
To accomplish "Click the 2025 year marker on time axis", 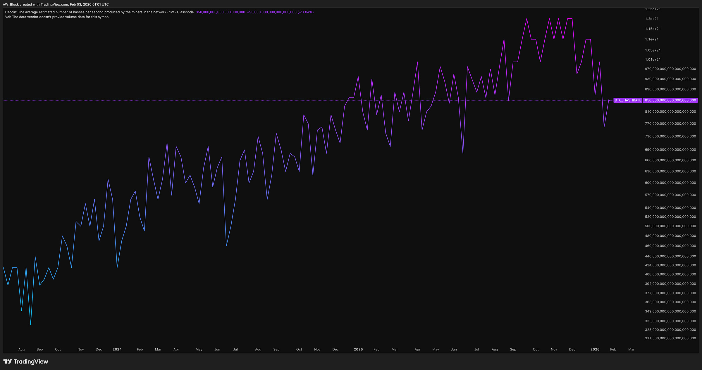I will coord(358,349).
